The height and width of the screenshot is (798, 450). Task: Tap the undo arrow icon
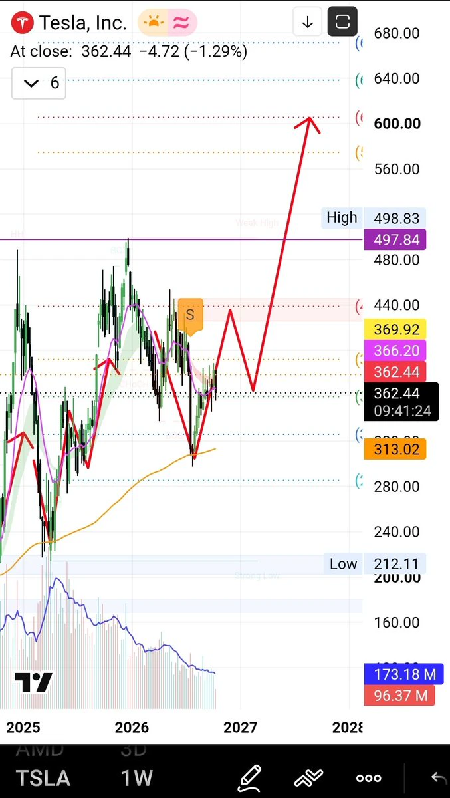point(439,777)
